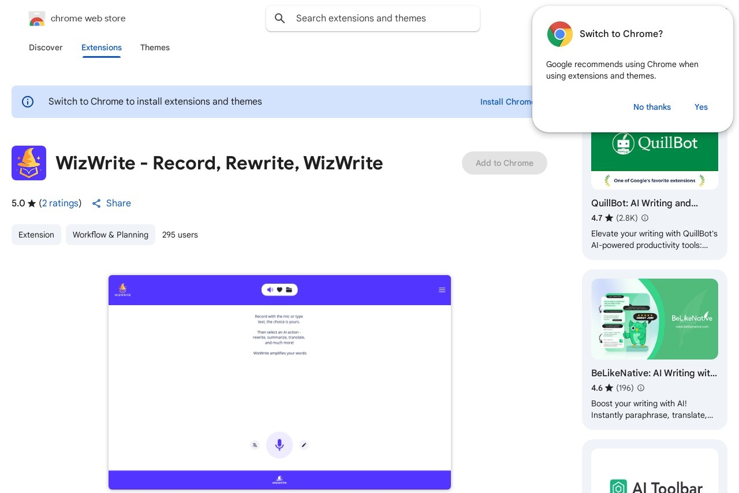
Task: Click the folder icon in the preview toolbar
Action: (289, 290)
